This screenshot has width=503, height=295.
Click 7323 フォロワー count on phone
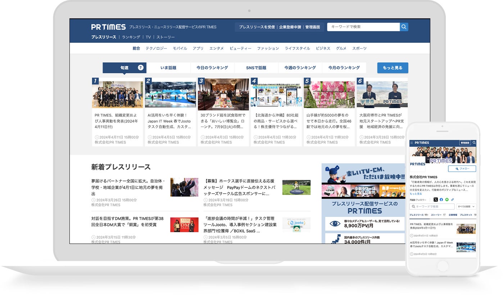[418, 200]
